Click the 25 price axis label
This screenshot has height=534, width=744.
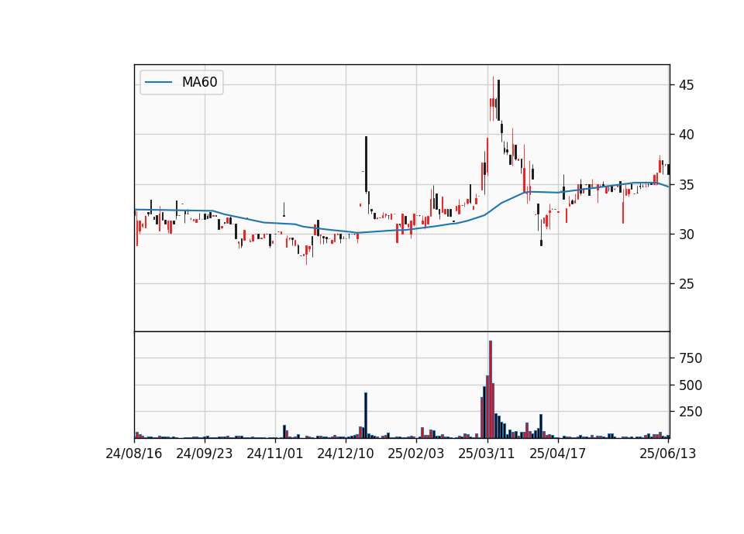click(686, 284)
